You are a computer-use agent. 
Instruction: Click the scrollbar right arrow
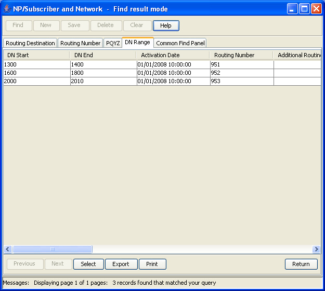(316, 249)
